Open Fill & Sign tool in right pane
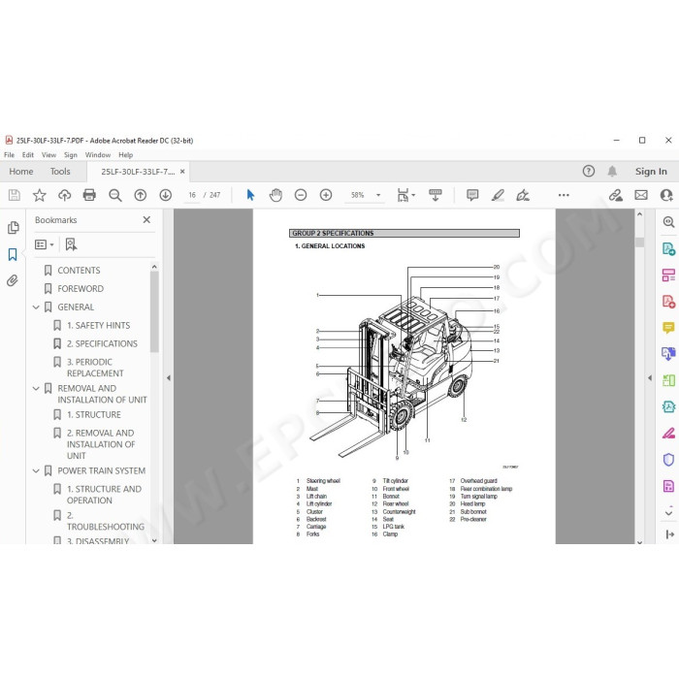Image resolution: width=679 pixels, height=679 pixels. pos(668,433)
